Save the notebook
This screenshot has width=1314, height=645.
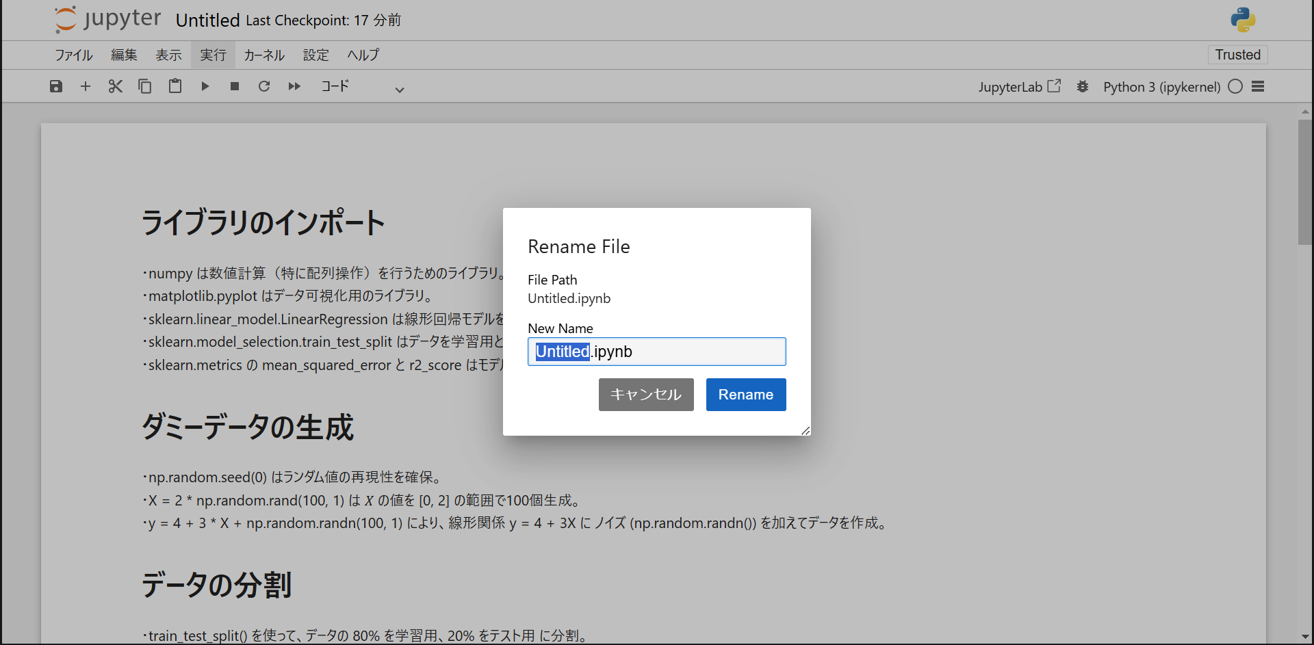tap(55, 86)
